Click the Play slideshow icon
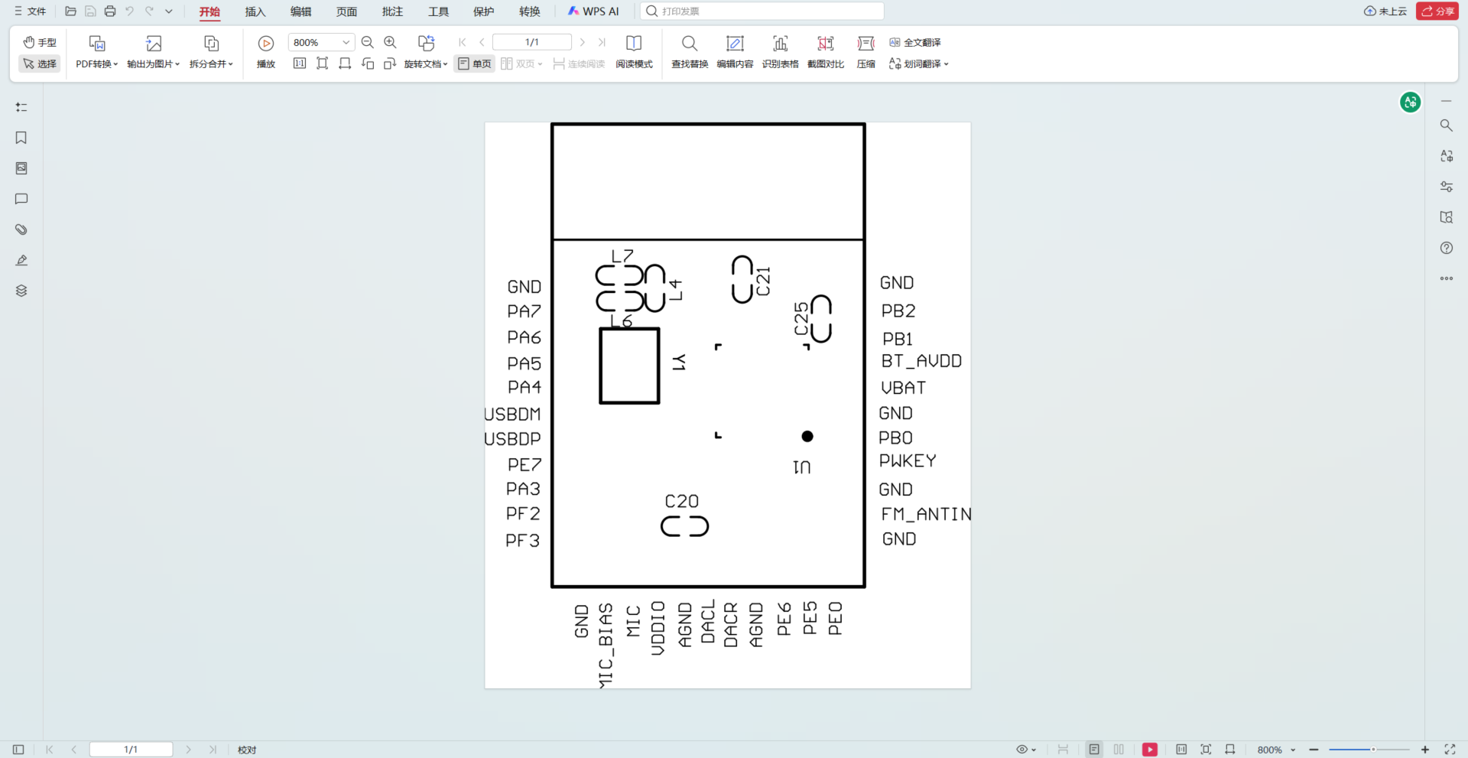 click(265, 44)
